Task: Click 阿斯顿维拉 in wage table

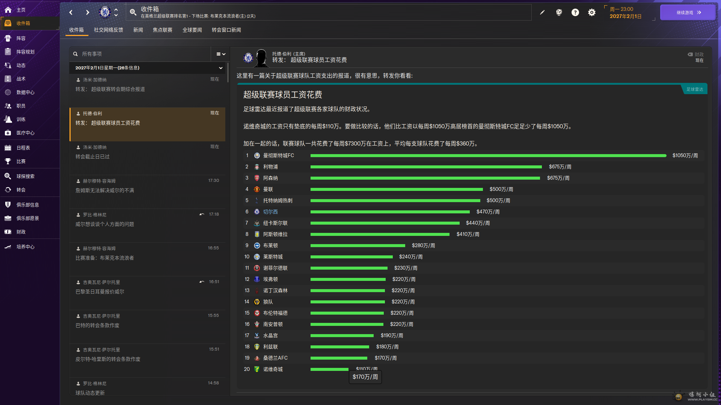Action: (275, 234)
